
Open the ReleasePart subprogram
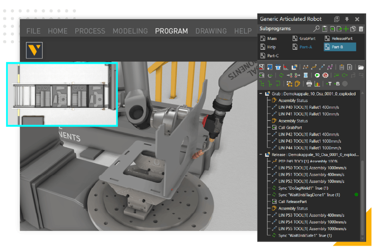pos(339,38)
